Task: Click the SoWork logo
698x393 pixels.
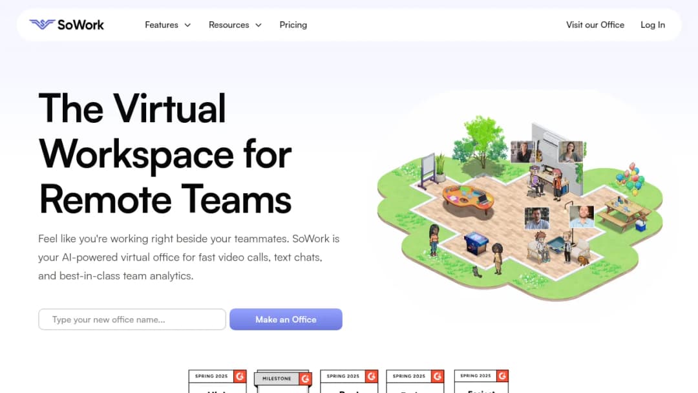Action: click(x=67, y=25)
